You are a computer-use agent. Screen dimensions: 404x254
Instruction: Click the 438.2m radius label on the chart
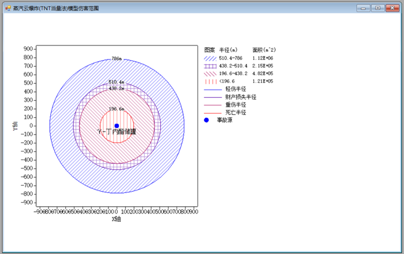click(x=117, y=89)
